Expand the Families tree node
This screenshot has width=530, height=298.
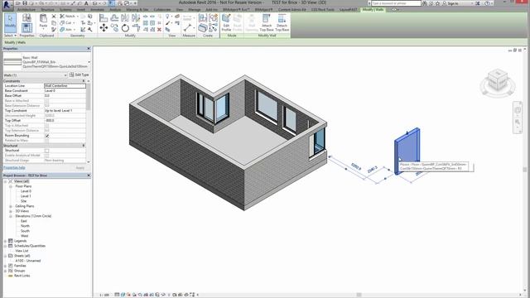click(x=6, y=266)
